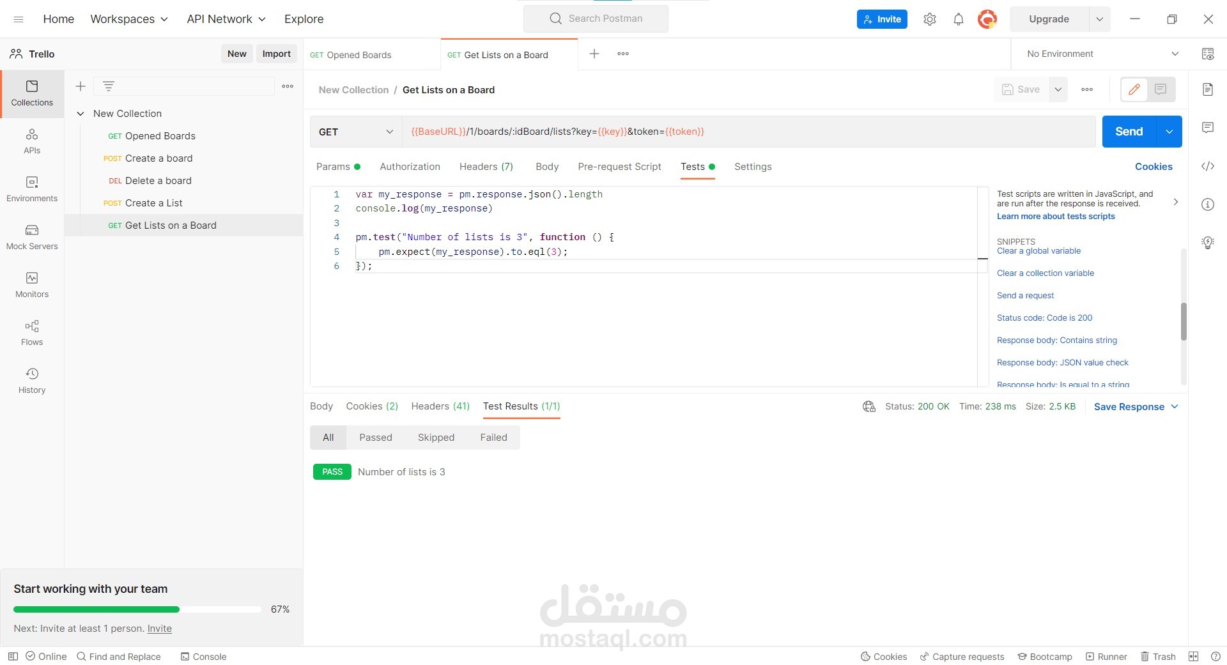The height and width of the screenshot is (665, 1227).
Task: Click the network globe icon beside Status
Action: [869, 406]
